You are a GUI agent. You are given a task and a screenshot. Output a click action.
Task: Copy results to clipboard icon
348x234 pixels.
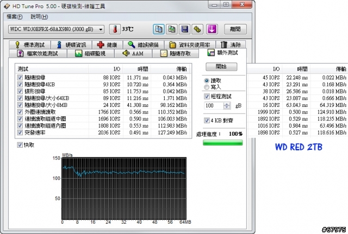click(159, 29)
